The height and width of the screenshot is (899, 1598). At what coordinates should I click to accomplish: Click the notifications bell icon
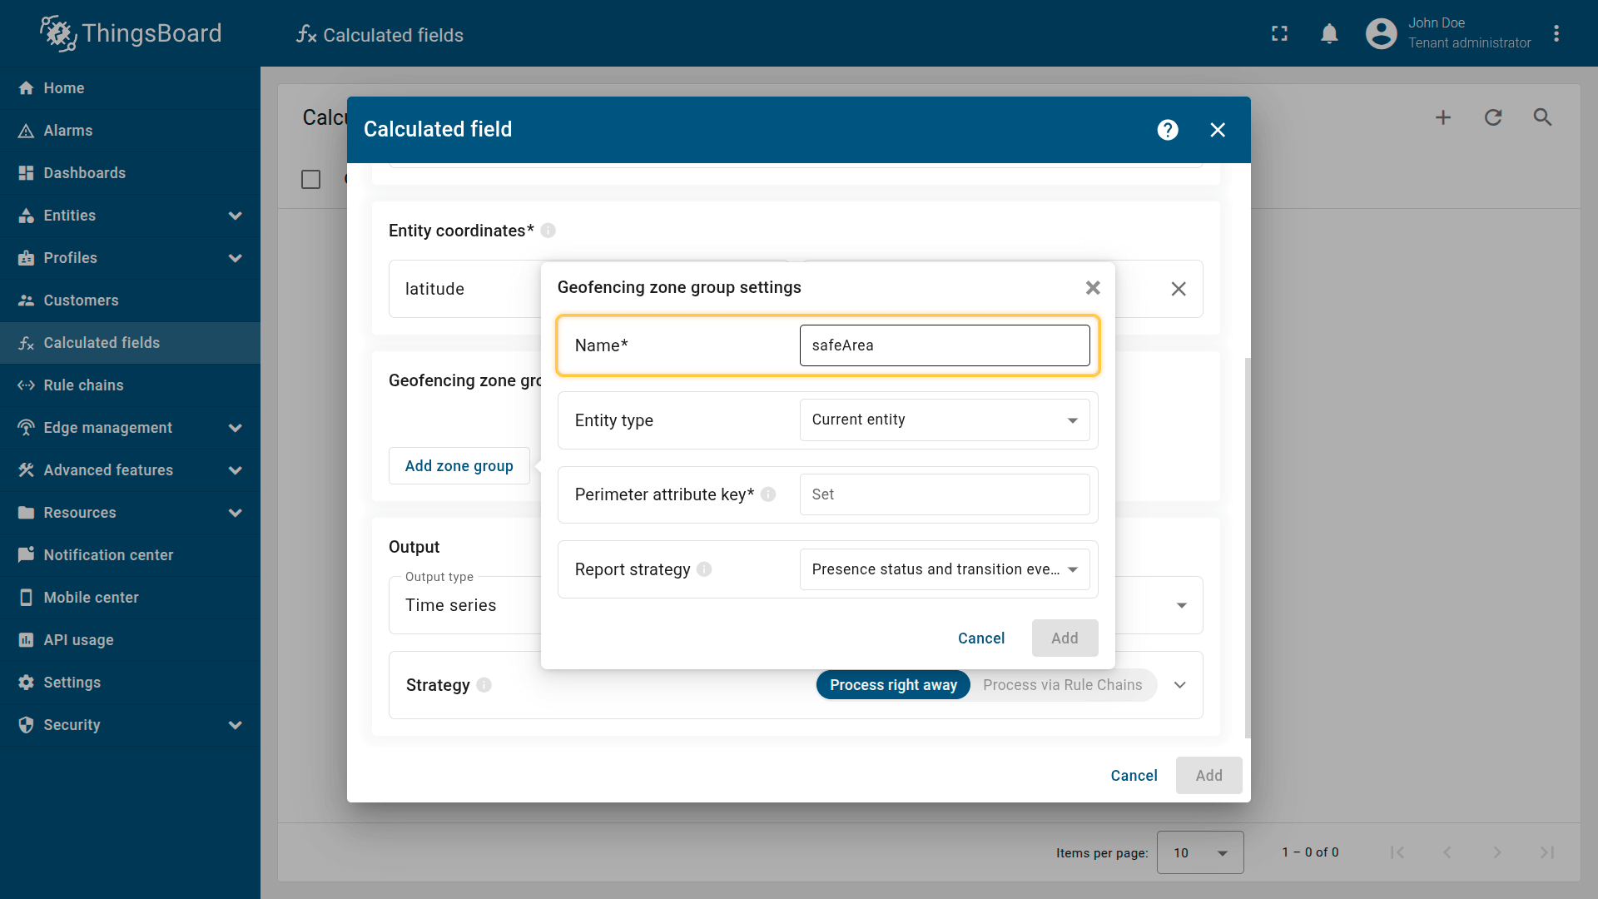[1329, 33]
